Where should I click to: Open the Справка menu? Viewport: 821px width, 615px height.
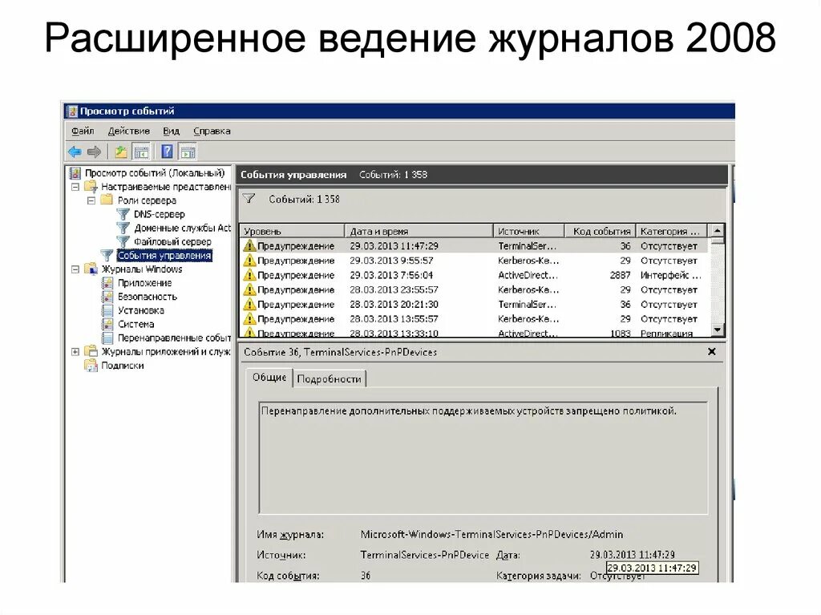tap(212, 131)
